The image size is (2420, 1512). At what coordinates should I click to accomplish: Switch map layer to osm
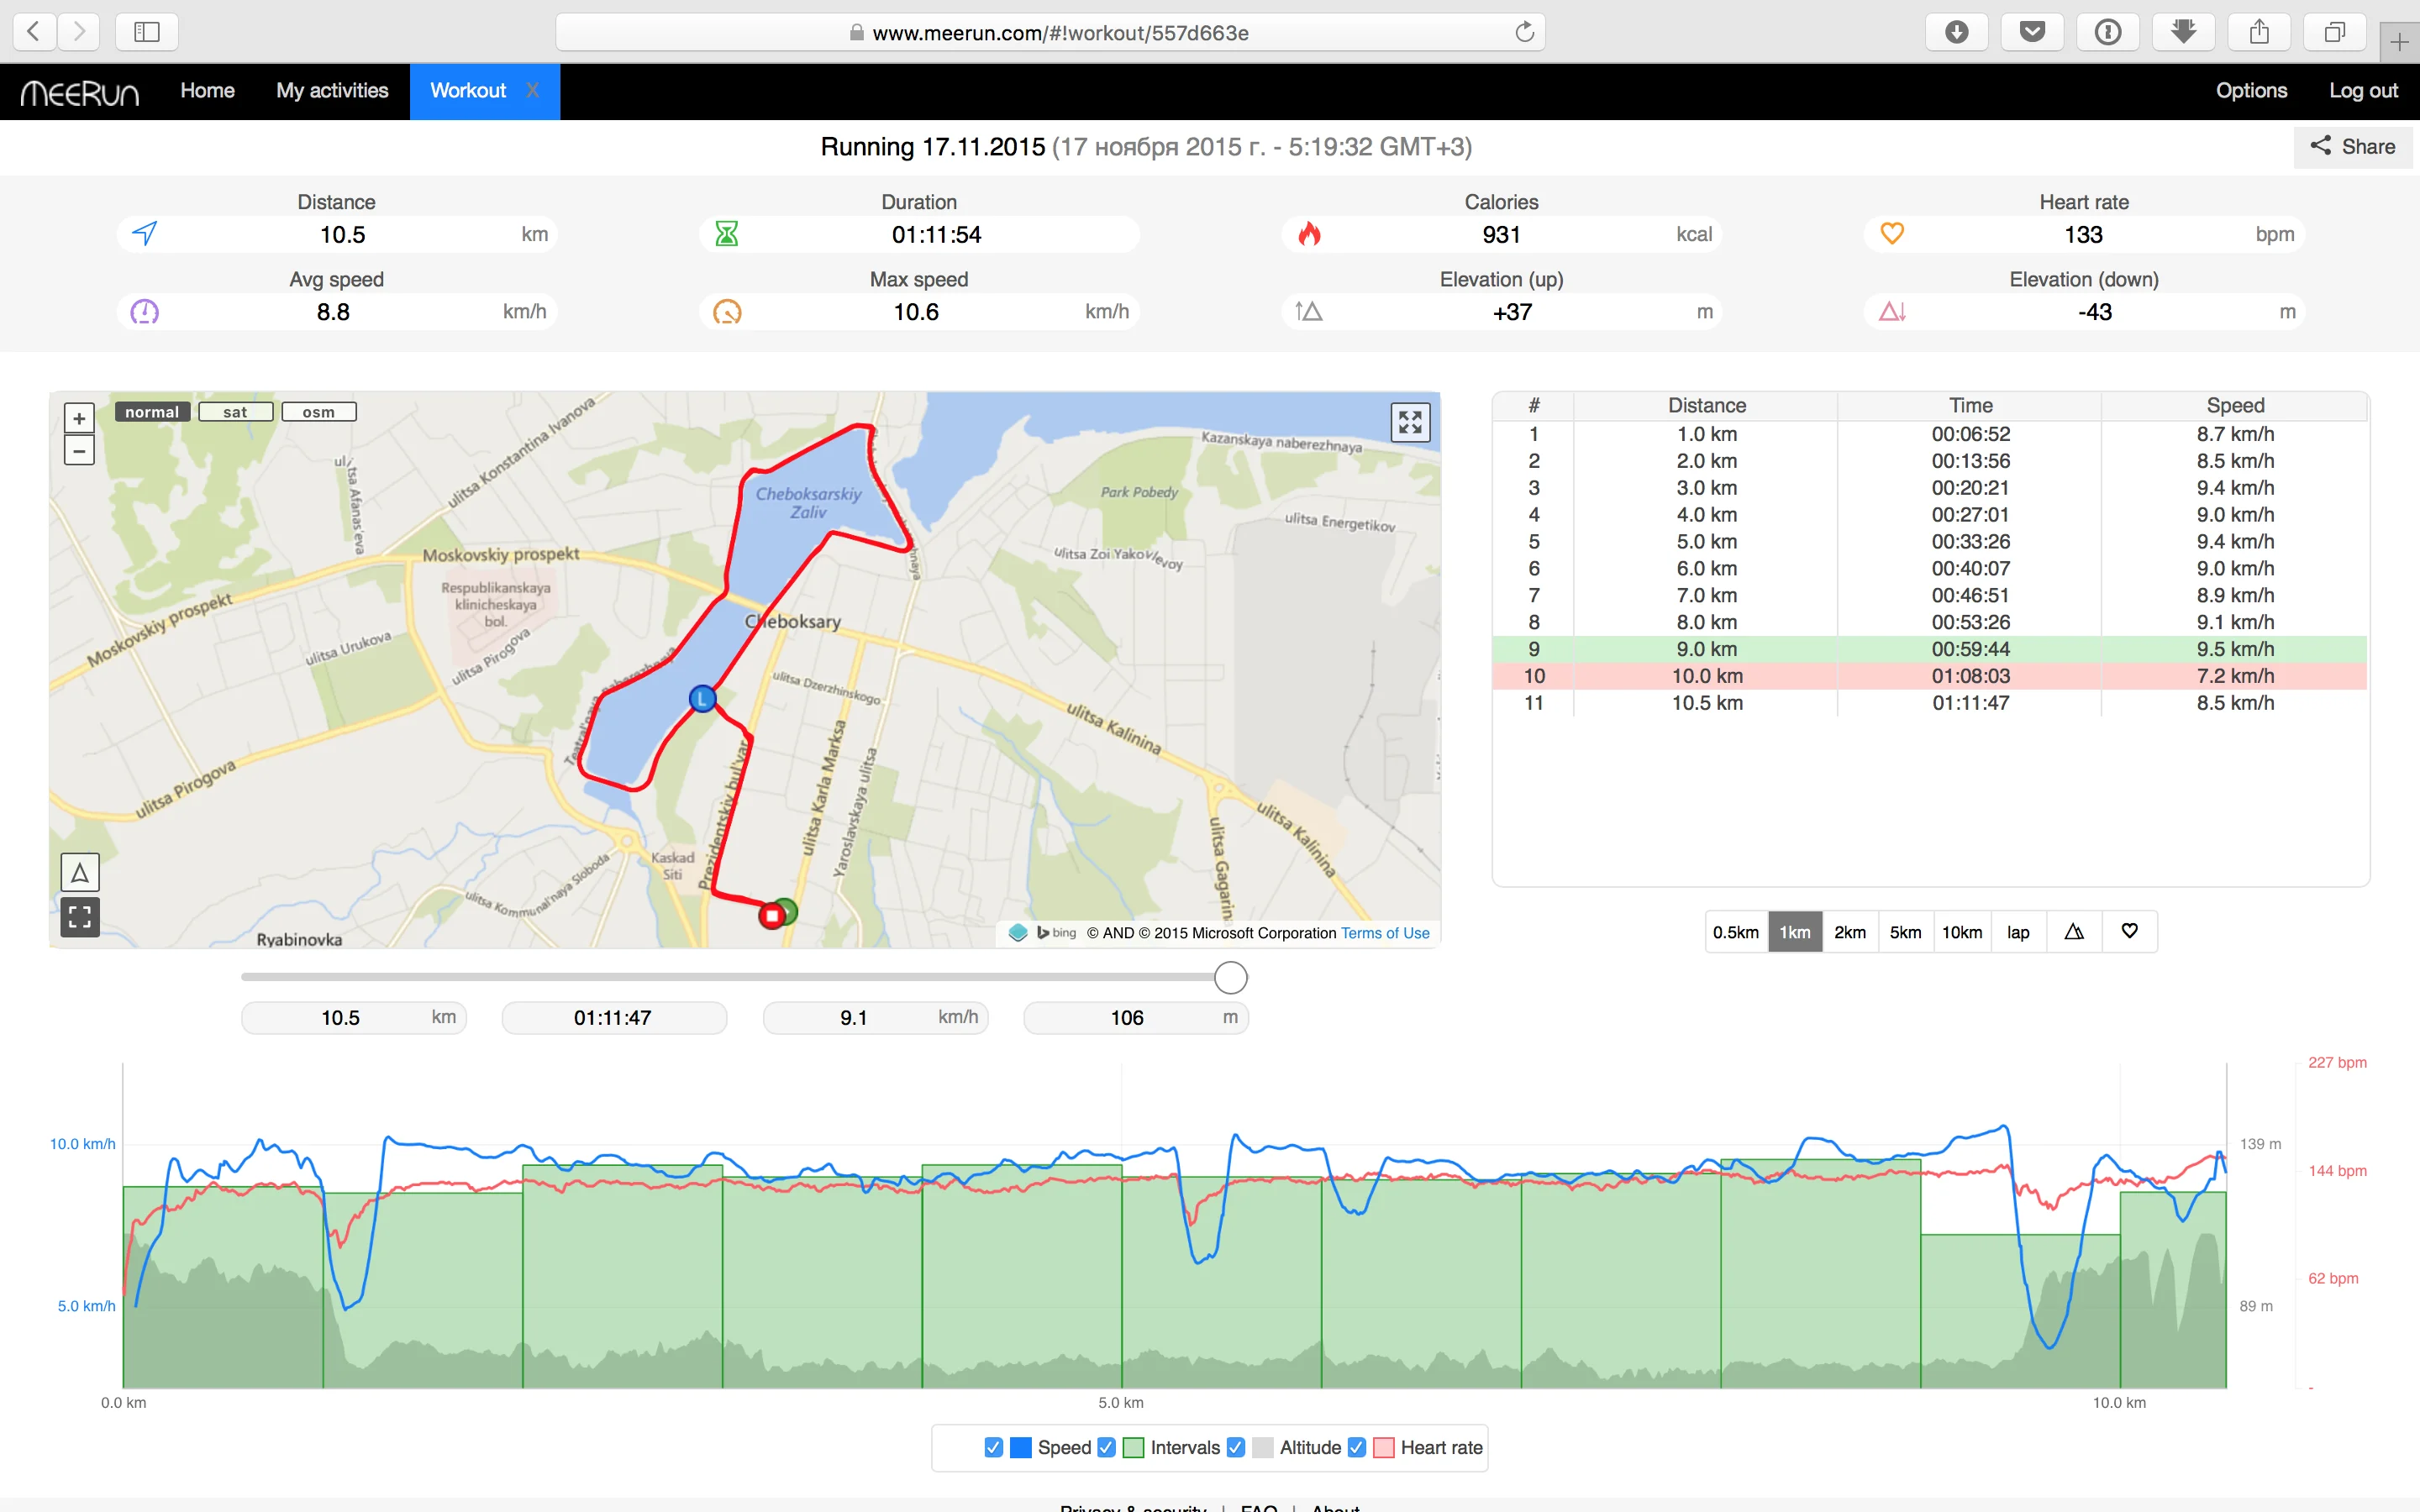(x=318, y=412)
